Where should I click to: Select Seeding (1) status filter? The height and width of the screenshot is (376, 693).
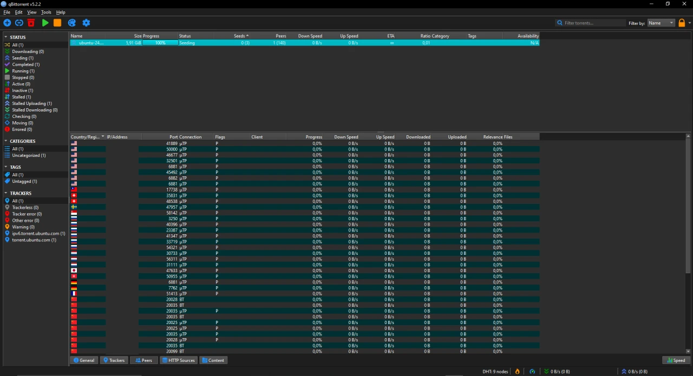pyautogui.click(x=23, y=58)
